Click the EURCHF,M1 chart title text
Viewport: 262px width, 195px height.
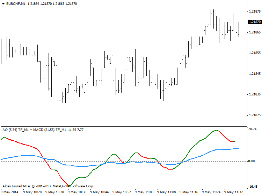pos(16,4)
